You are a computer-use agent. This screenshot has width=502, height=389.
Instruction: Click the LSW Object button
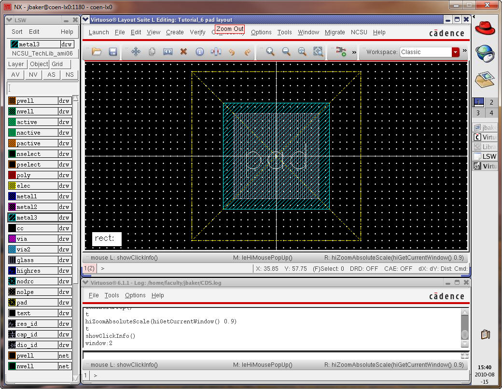click(39, 64)
